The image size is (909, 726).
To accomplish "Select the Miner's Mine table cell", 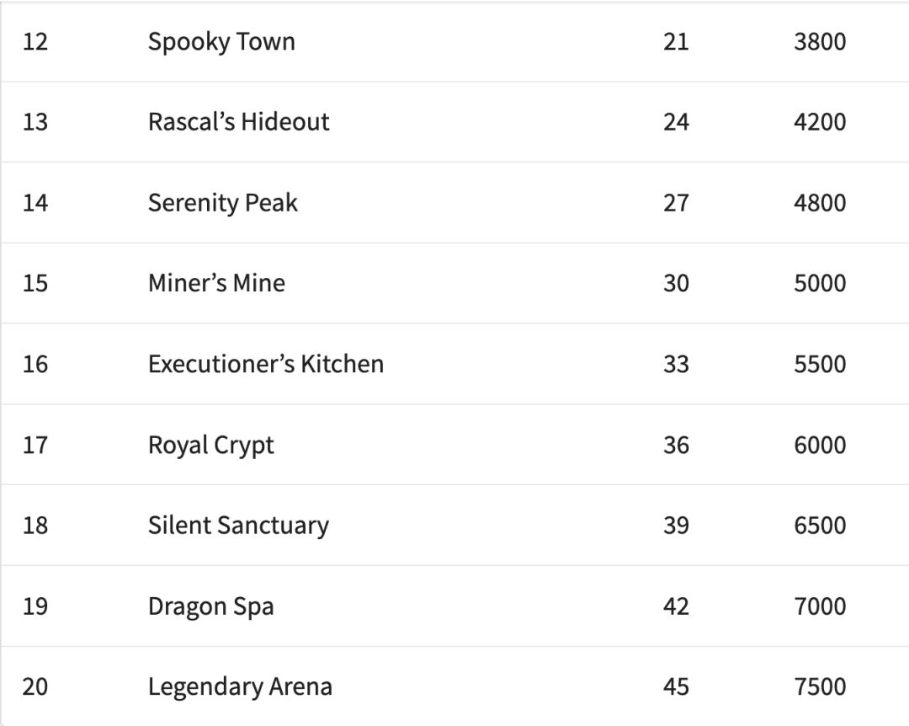I will pos(216,283).
